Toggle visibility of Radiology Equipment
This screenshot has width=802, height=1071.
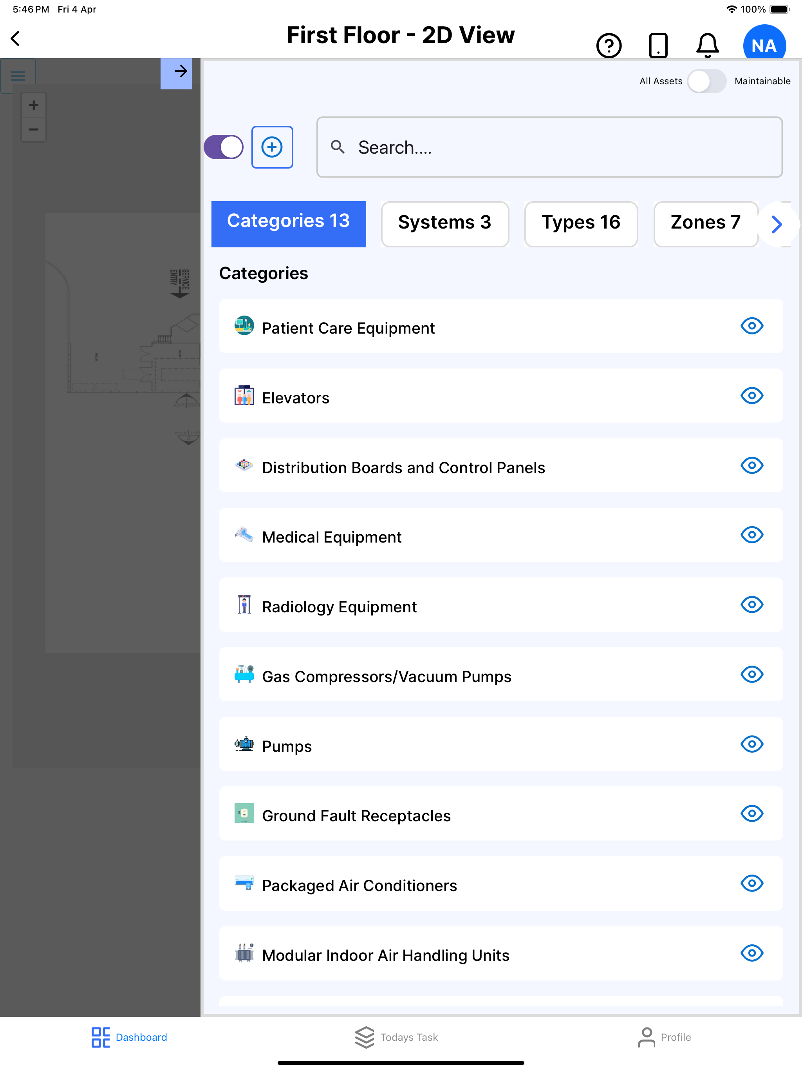[752, 605]
